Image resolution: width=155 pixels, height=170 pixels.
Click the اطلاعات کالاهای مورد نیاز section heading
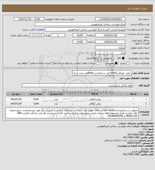134,78
